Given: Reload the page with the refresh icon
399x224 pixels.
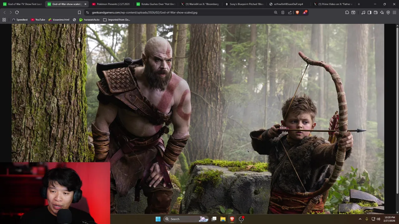Looking at the screenshot, I should pos(17,12).
